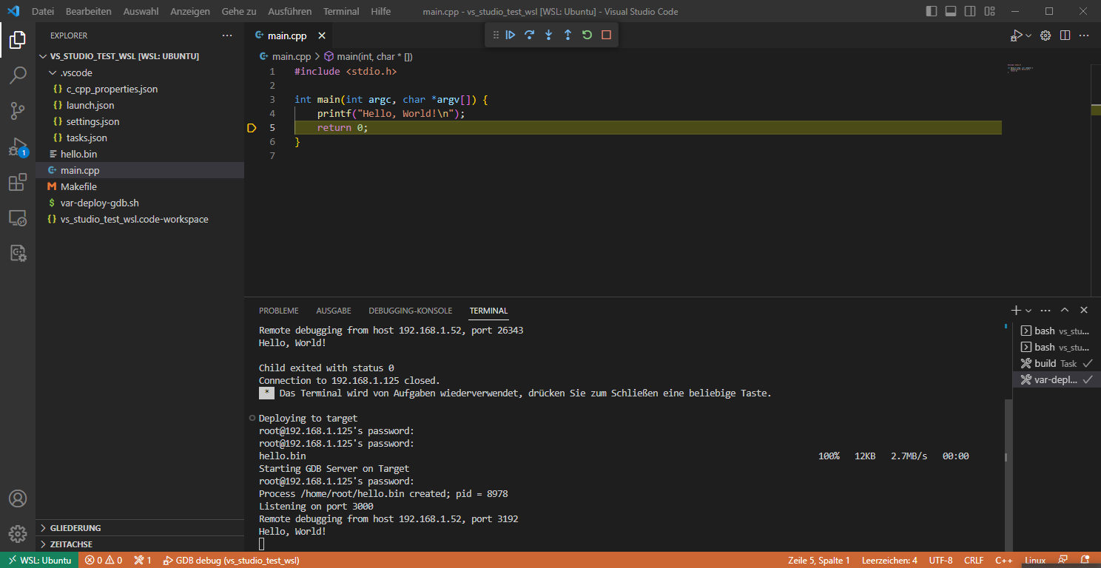Toggle the split editor layout icon

[1065, 35]
